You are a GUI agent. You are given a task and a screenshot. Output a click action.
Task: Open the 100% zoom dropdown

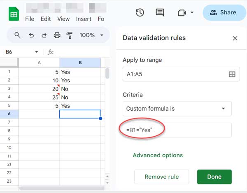click(x=91, y=35)
